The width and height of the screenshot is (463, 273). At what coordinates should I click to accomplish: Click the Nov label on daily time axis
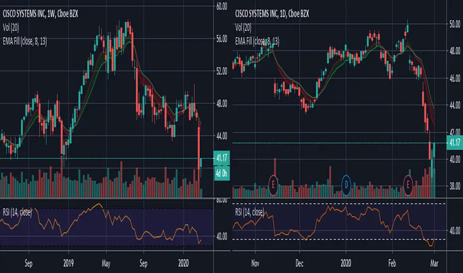click(255, 263)
